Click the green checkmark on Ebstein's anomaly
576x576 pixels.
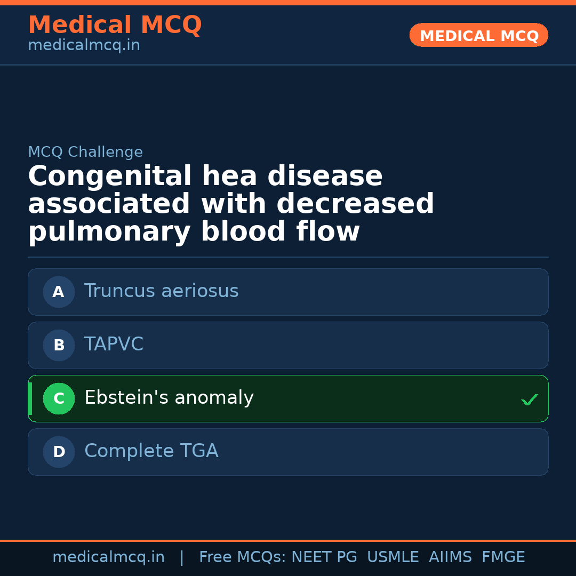(529, 399)
